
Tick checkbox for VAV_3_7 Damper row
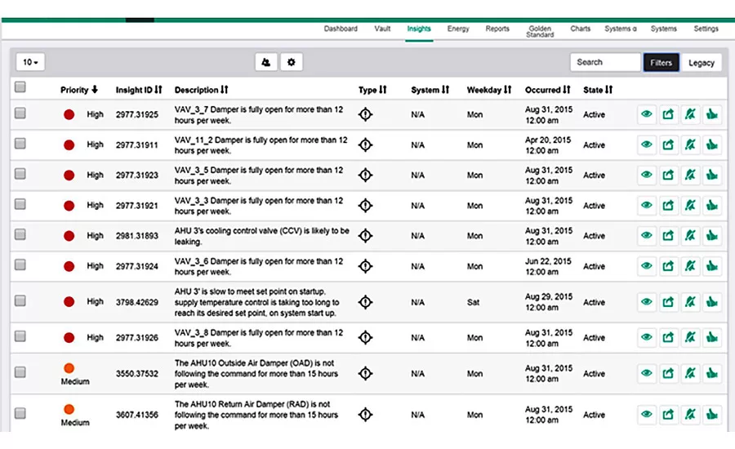coord(20,113)
